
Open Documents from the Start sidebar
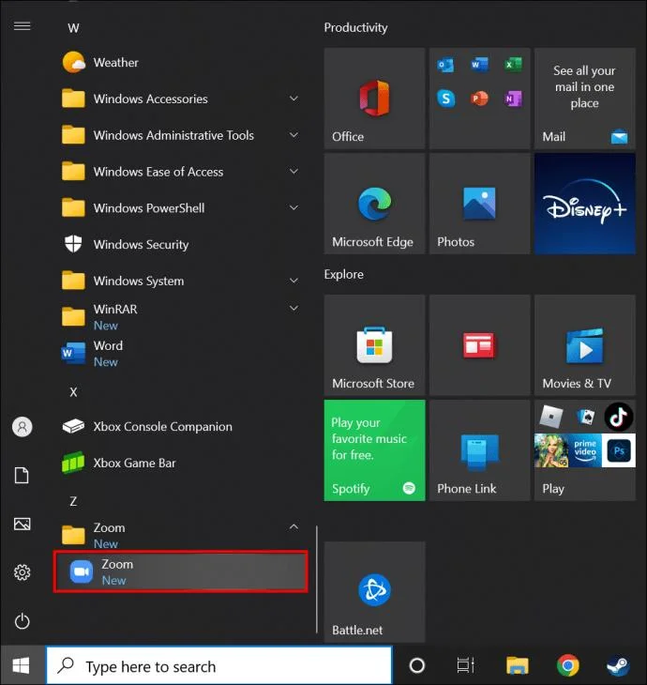(x=22, y=476)
